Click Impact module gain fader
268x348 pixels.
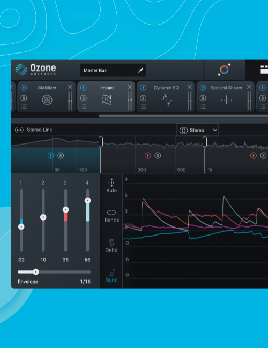(130, 101)
